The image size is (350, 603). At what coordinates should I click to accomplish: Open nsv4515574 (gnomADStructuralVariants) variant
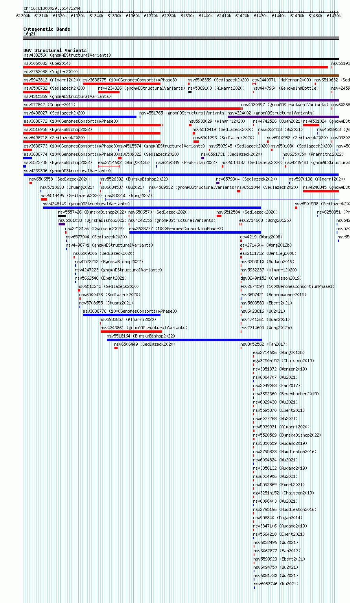tap(161, 146)
